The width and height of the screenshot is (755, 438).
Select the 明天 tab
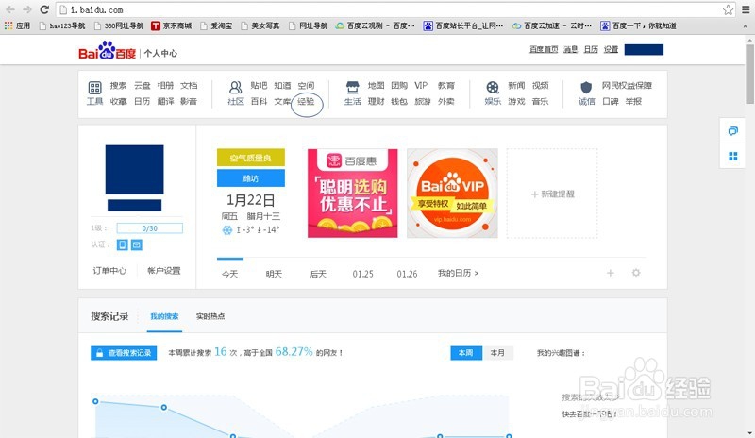[274, 274]
